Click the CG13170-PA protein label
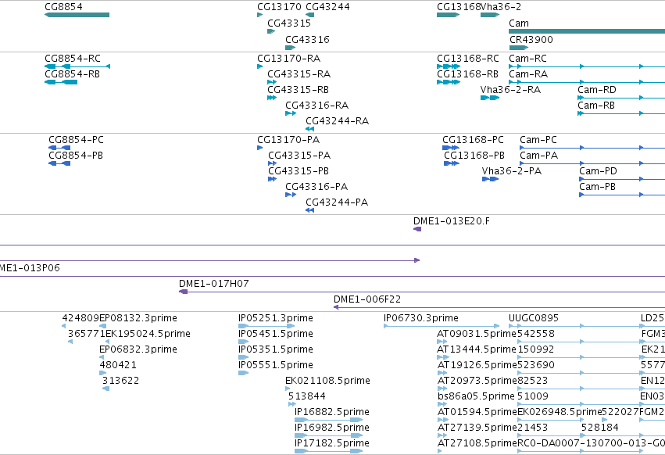Screen dimensions: 665x455 click(288, 140)
